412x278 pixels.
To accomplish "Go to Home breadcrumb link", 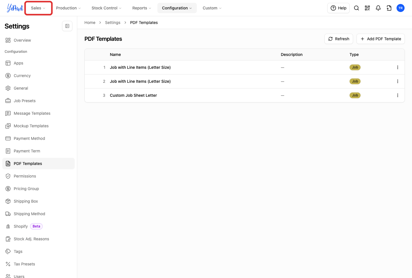I will 90,23.
